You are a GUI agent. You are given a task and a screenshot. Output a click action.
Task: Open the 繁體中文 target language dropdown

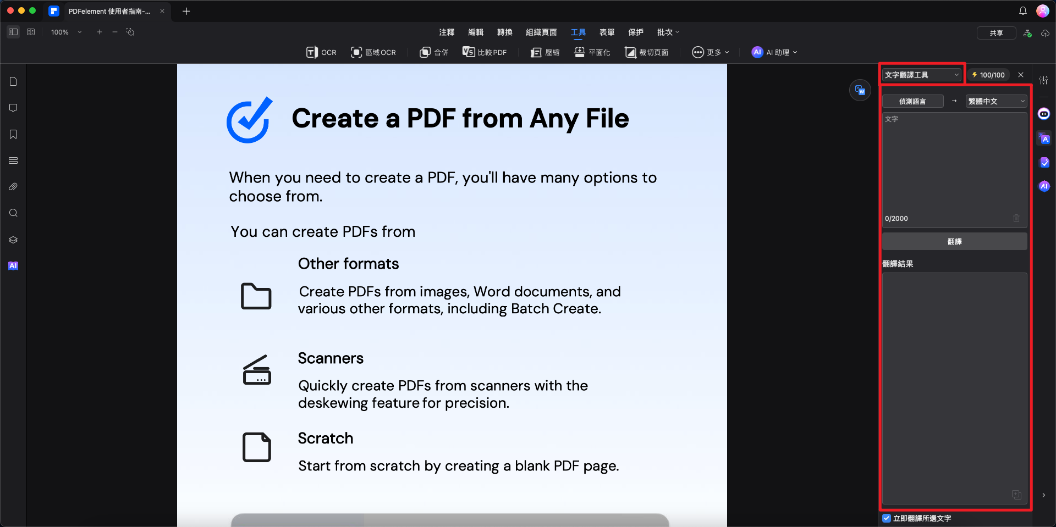coord(997,101)
